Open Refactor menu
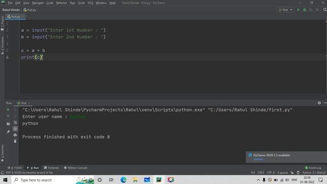 (x=61, y=3)
